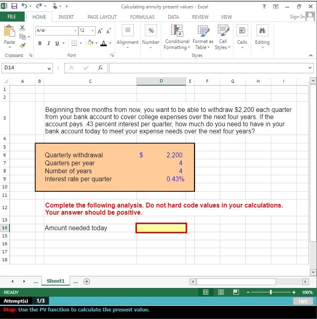Switch to Page Layout view in status bar

(x=221, y=292)
